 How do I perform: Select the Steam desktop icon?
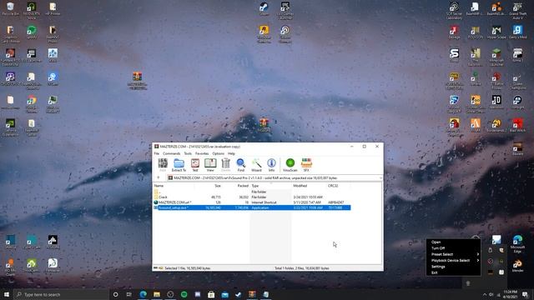(264, 9)
